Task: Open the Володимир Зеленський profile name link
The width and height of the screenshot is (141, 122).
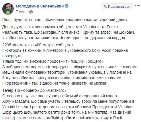Action: click(40, 6)
